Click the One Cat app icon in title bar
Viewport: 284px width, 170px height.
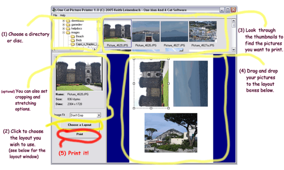[54, 10]
